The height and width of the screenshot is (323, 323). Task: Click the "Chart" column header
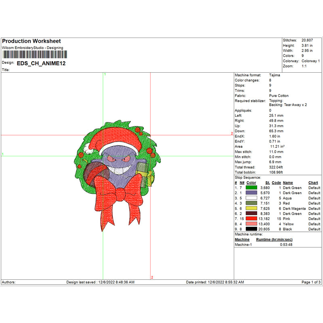(313, 183)
